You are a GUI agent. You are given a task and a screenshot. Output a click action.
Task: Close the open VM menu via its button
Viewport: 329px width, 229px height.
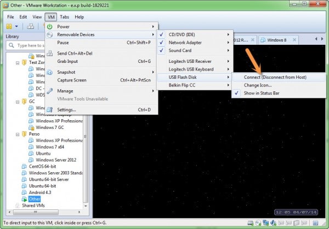[51, 17]
